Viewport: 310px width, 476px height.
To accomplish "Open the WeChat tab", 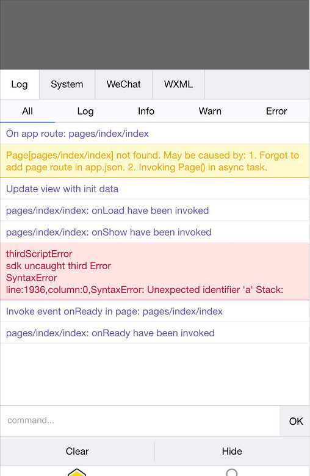I will [124, 84].
